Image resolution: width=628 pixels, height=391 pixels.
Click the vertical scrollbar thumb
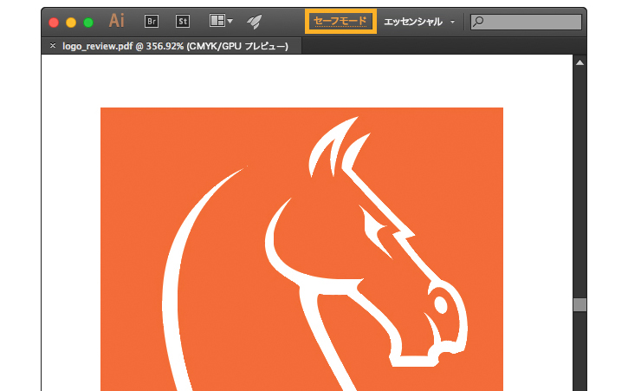coord(579,304)
